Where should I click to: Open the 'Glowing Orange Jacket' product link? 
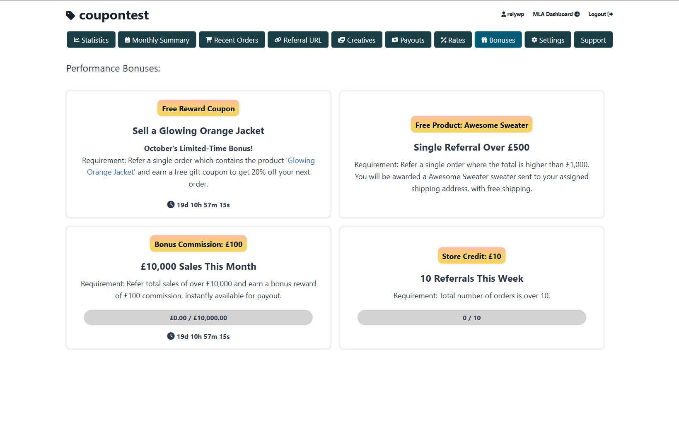click(201, 166)
